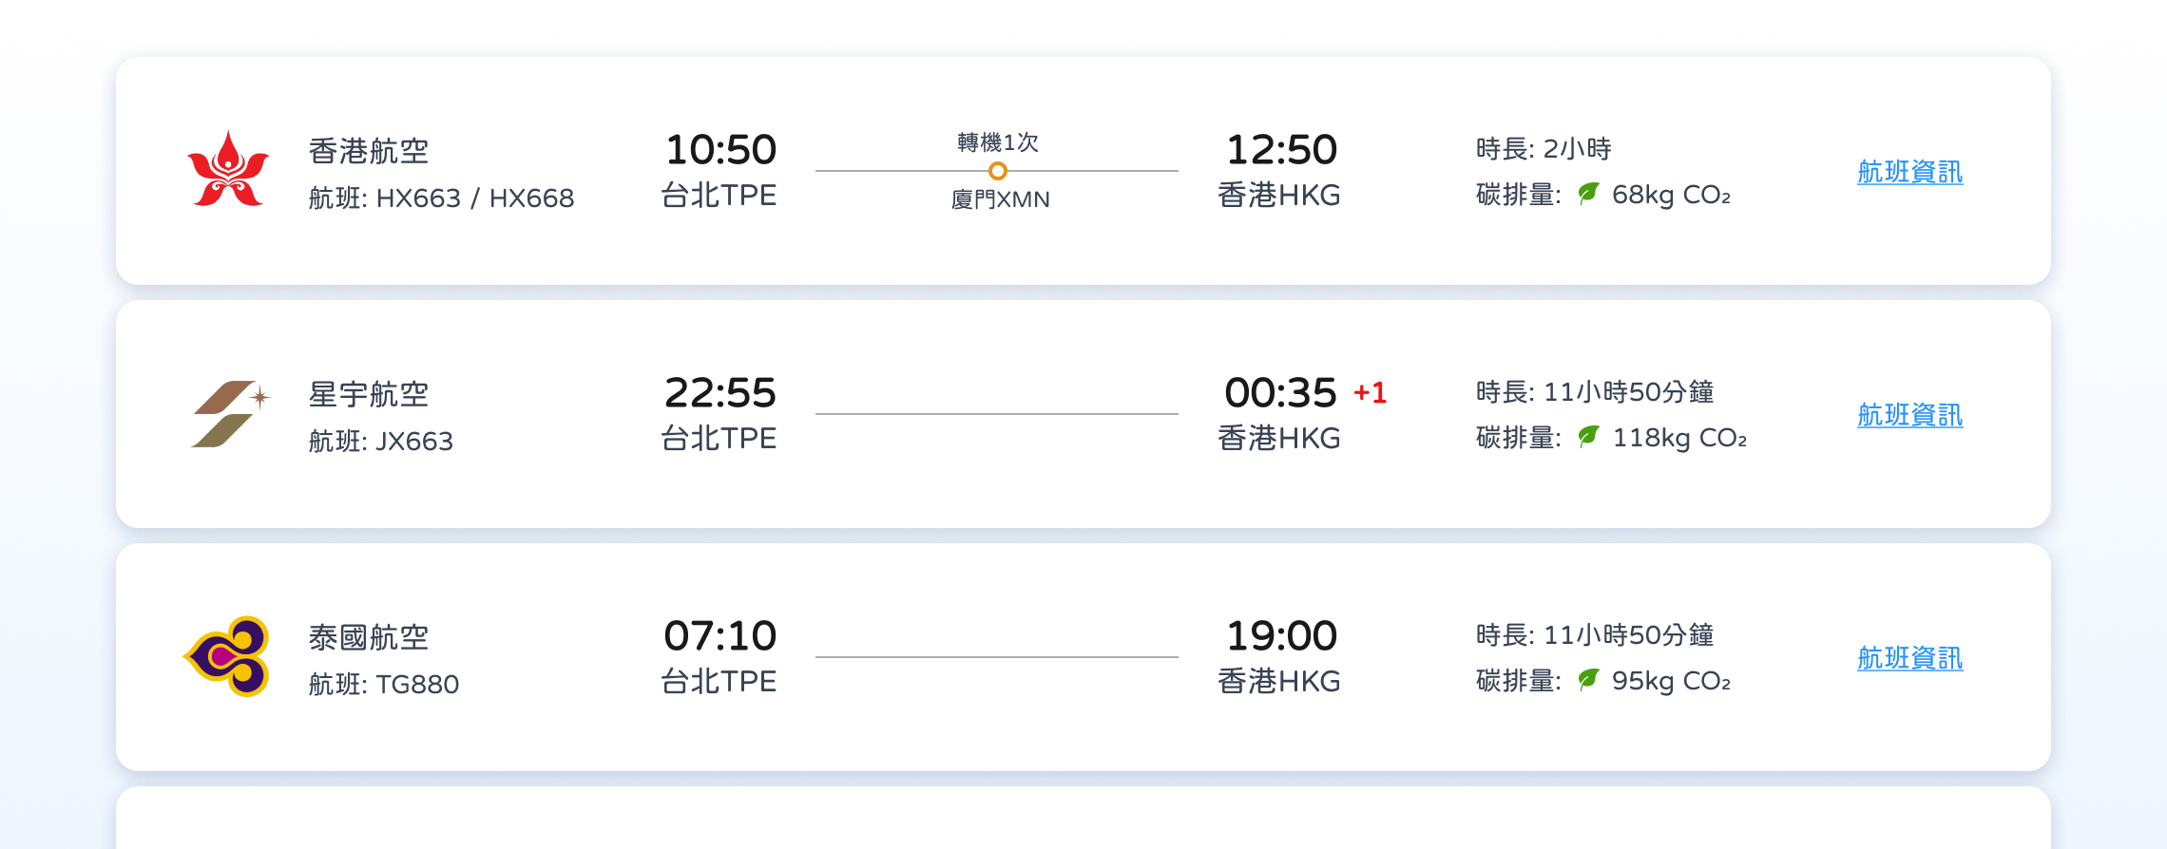Click the 10:50 Taipei departure time

coord(720,150)
